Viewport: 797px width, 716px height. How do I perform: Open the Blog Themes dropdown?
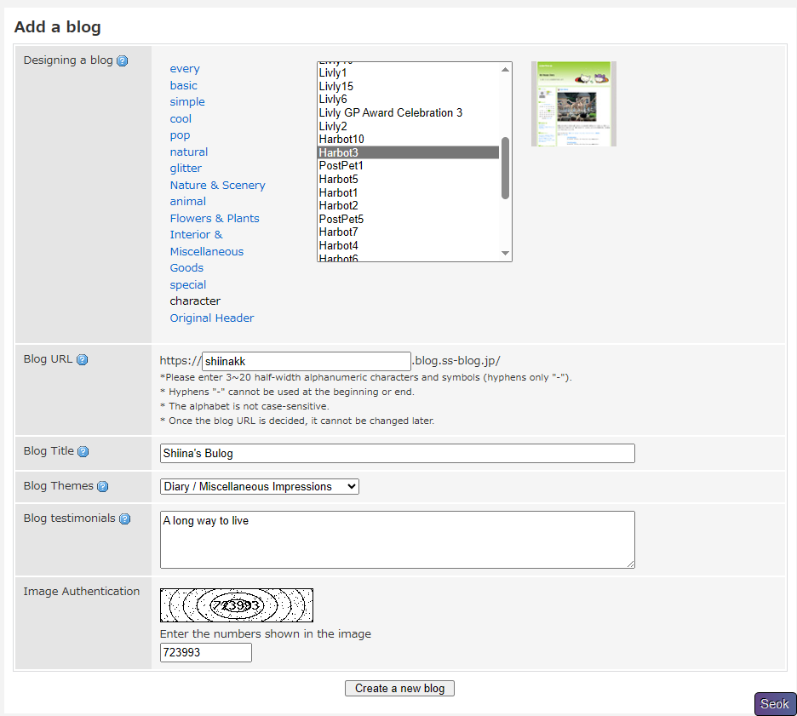pos(260,487)
